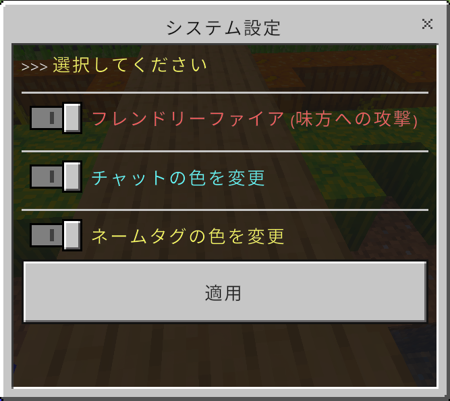
Task: Click the gray track of friendly fire toggle
Action: pyautogui.click(x=47, y=118)
